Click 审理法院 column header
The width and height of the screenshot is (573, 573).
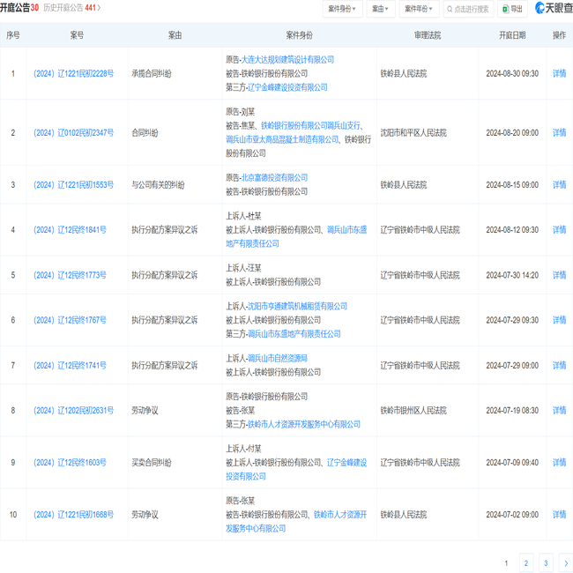coord(428,35)
